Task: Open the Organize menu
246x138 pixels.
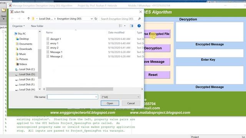Action: (x=18, y=26)
